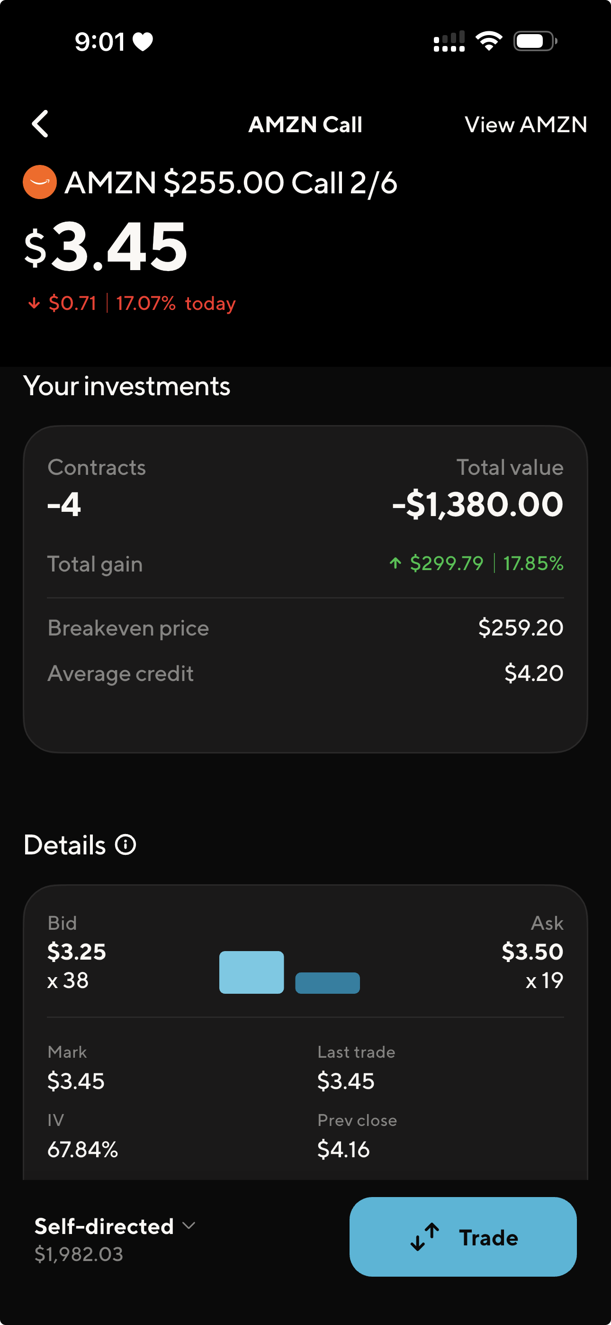Image resolution: width=611 pixels, height=1325 pixels.
Task: Tap the Ask price $3.50
Action: click(532, 952)
